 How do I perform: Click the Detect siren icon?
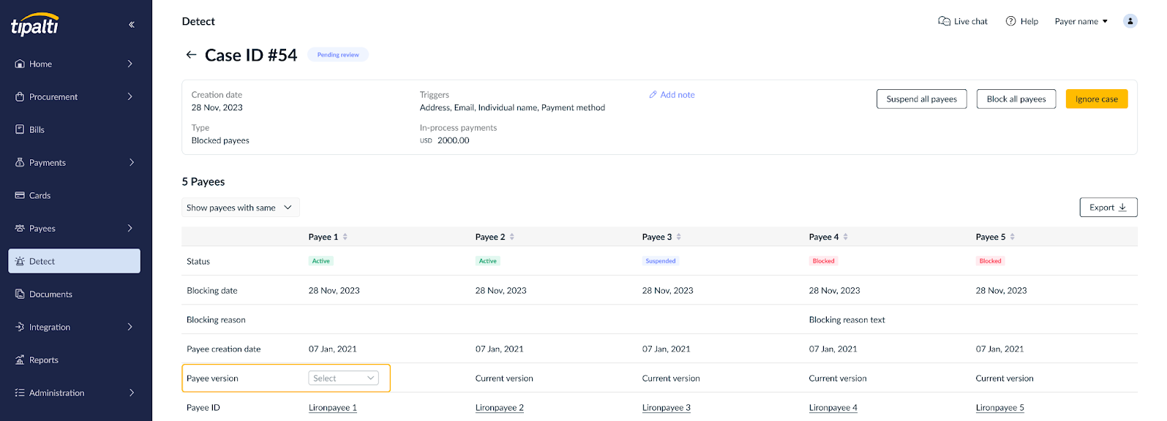[20, 261]
